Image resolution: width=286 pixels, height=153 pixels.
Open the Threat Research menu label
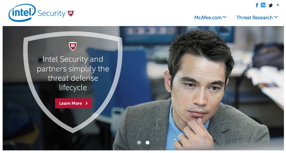254,18
